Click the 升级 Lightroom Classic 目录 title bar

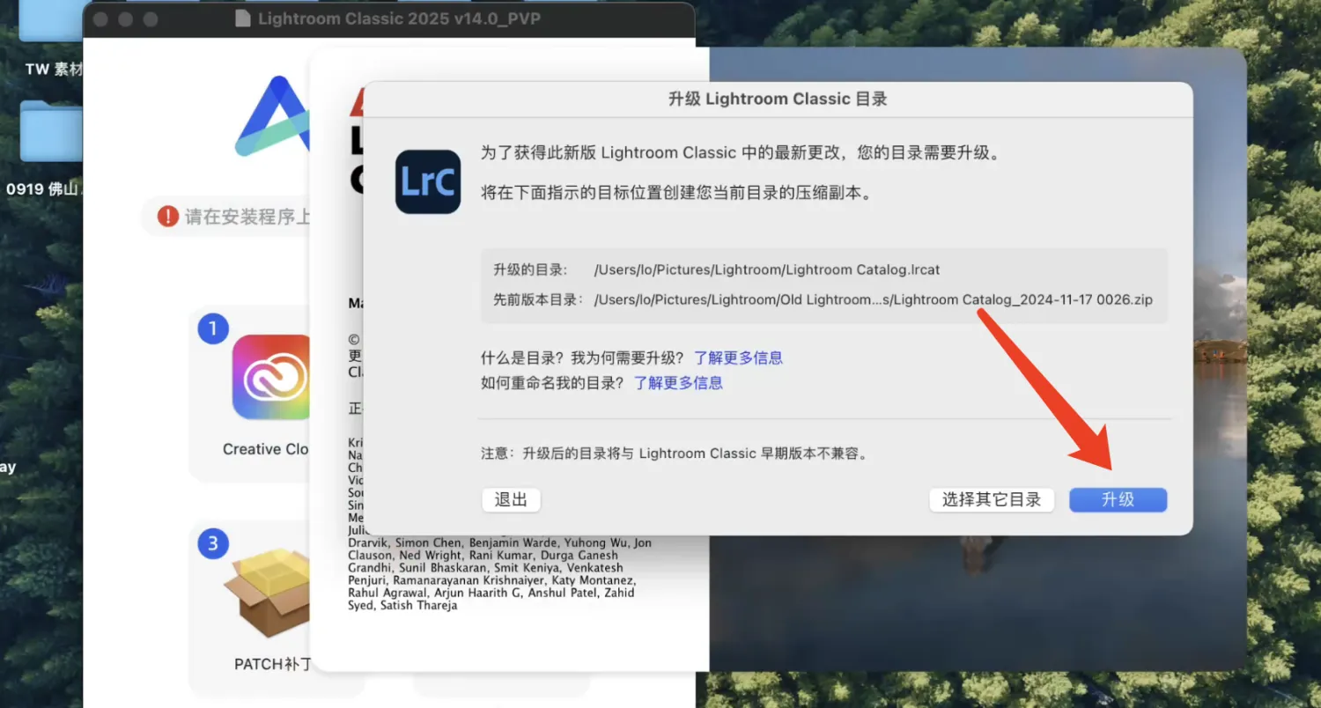click(778, 99)
